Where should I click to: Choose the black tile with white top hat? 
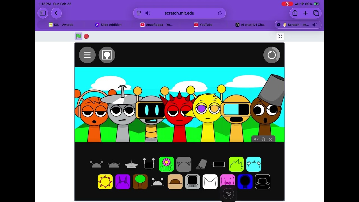(263, 182)
